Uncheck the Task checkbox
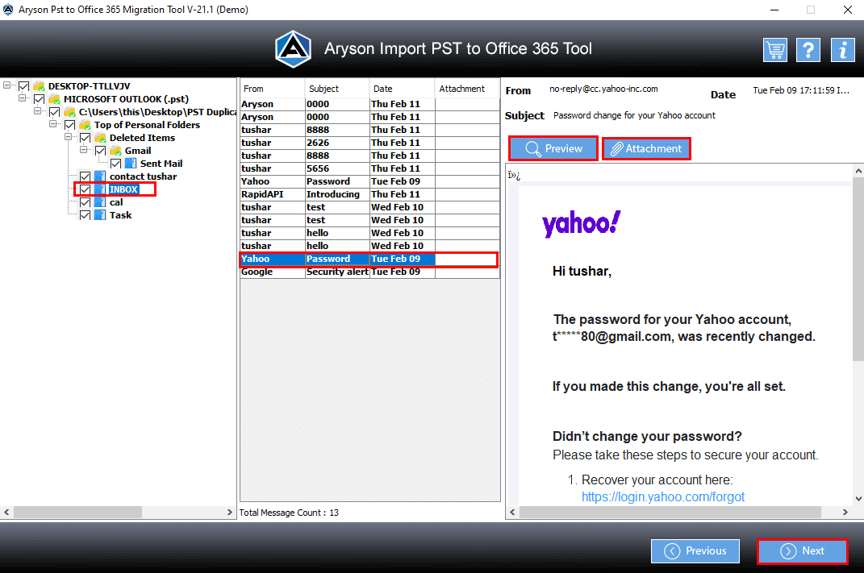864x573 pixels. pos(86,215)
